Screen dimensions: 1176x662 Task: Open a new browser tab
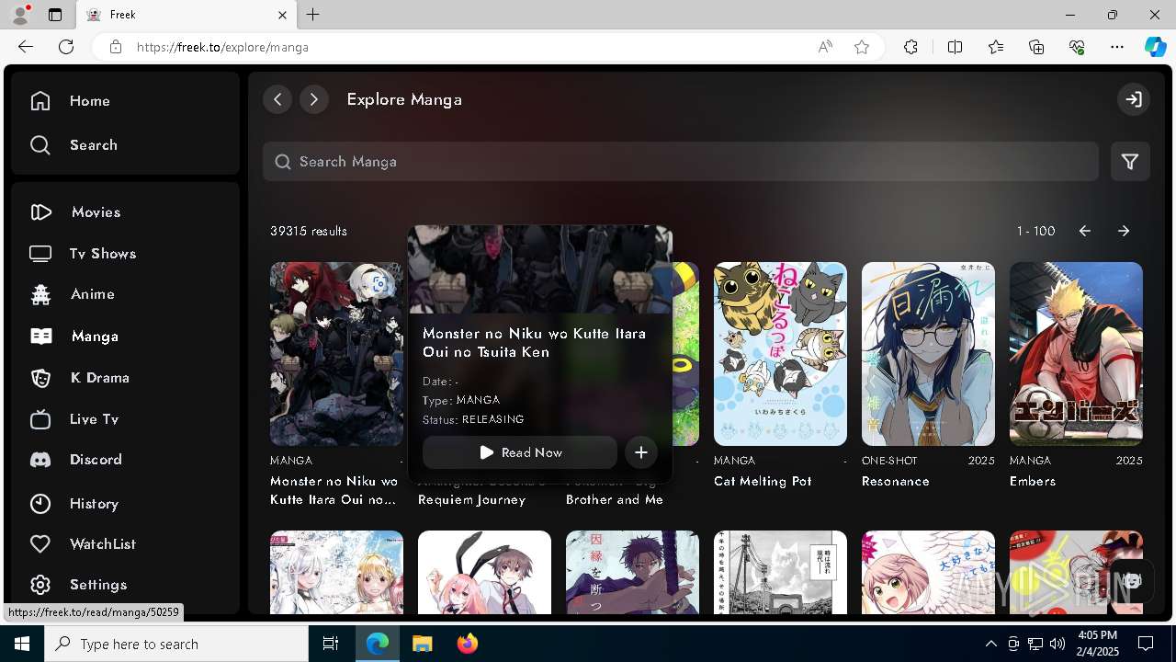click(x=313, y=15)
